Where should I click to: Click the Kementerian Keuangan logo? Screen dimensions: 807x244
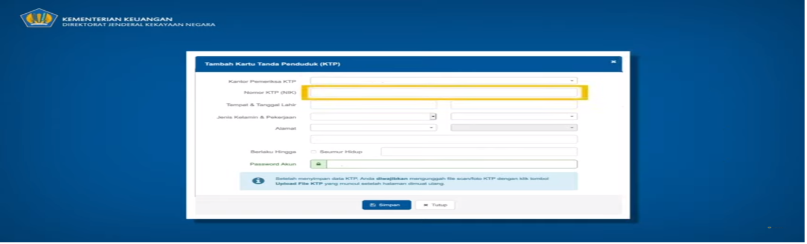click(39, 18)
